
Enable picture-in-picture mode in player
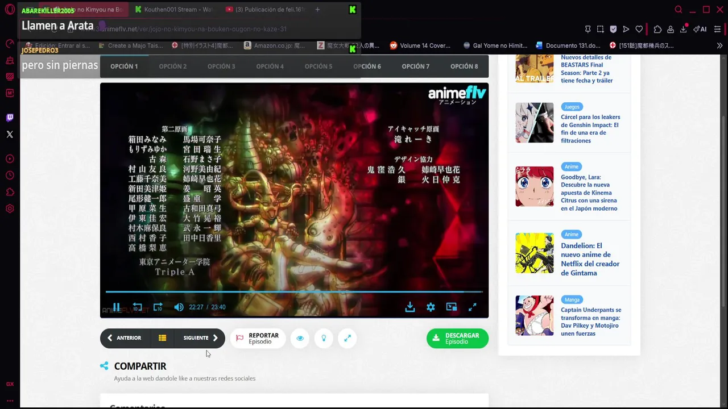(452, 307)
